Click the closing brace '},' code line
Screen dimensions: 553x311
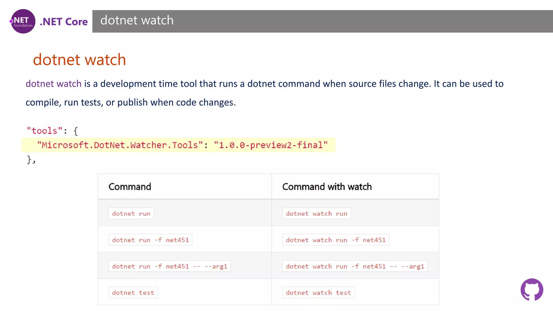click(31, 160)
